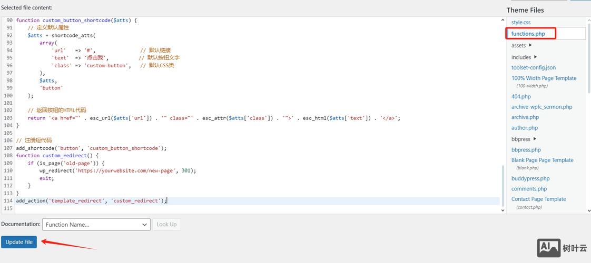The image size is (591, 263).
Task: Open the 100% Width Page Template file
Action: [x=544, y=78]
